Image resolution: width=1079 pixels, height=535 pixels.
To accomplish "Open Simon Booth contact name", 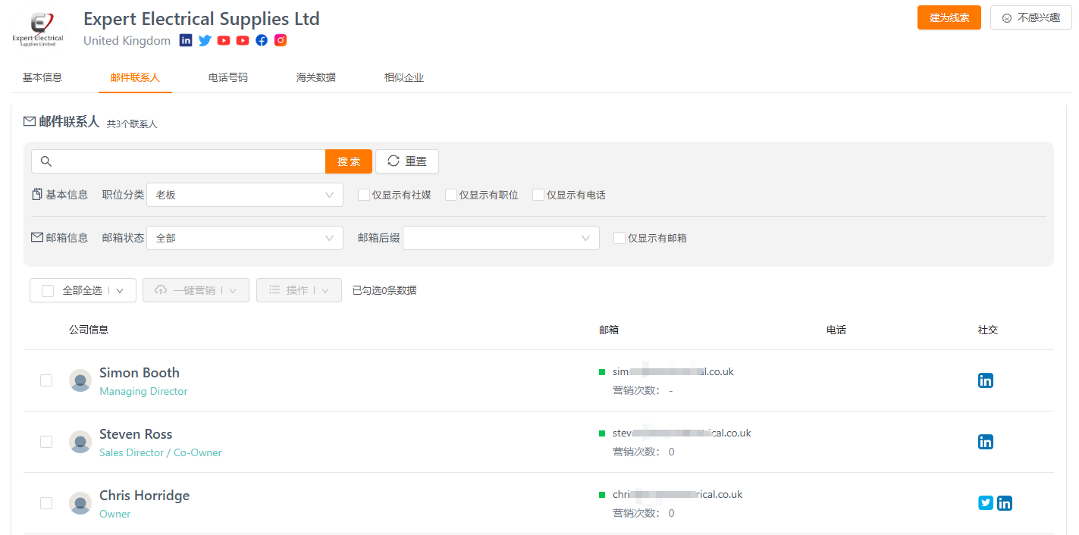I will pos(140,373).
